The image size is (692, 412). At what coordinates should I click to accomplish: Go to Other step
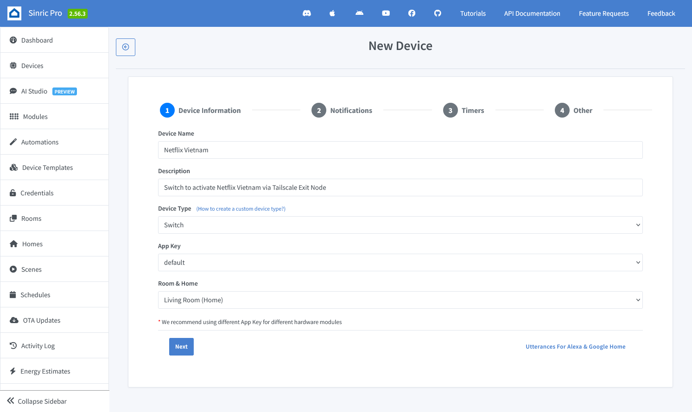[x=573, y=110]
